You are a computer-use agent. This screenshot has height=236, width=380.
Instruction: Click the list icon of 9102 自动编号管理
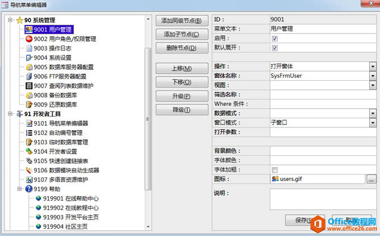click(29, 133)
